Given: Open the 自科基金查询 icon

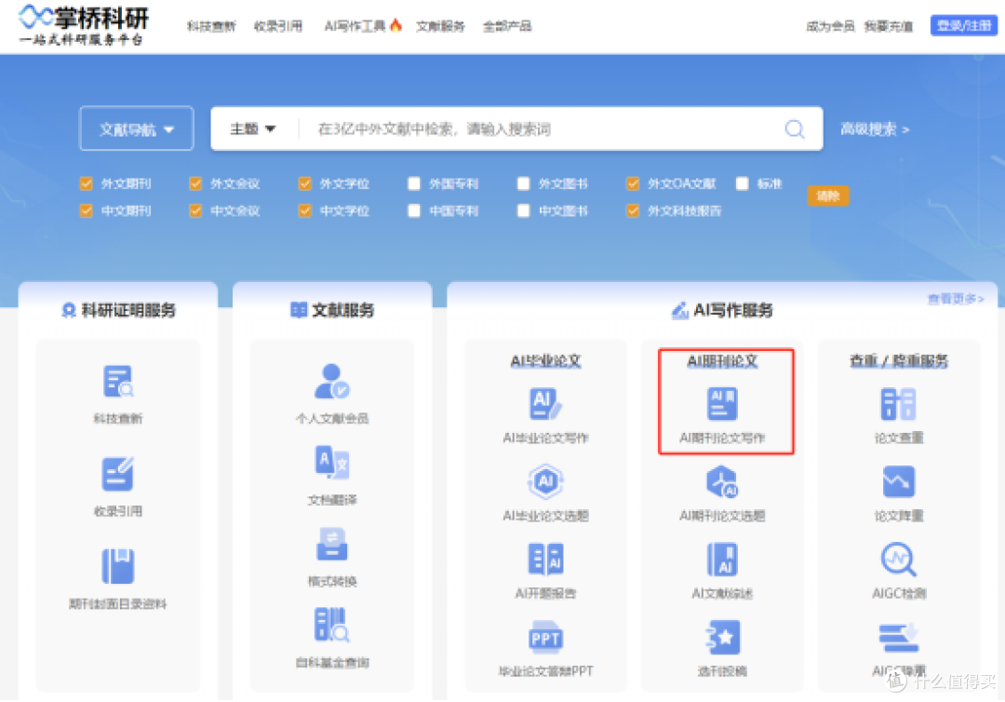Looking at the screenshot, I should [x=332, y=625].
